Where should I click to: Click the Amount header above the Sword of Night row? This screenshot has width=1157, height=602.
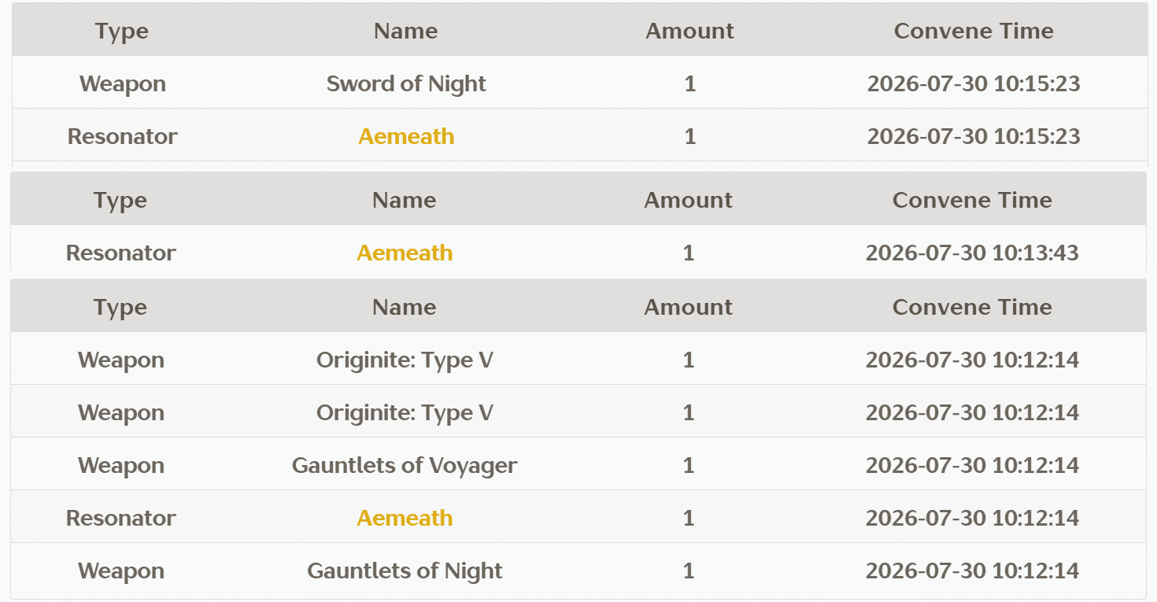coord(689,31)
